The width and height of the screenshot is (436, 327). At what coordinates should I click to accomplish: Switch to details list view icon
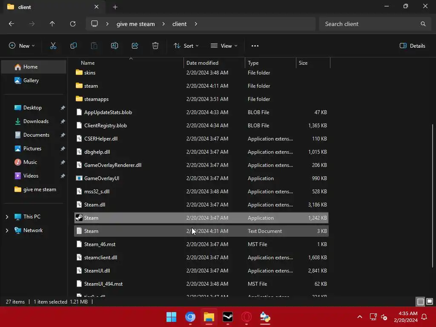coord(420,301)
